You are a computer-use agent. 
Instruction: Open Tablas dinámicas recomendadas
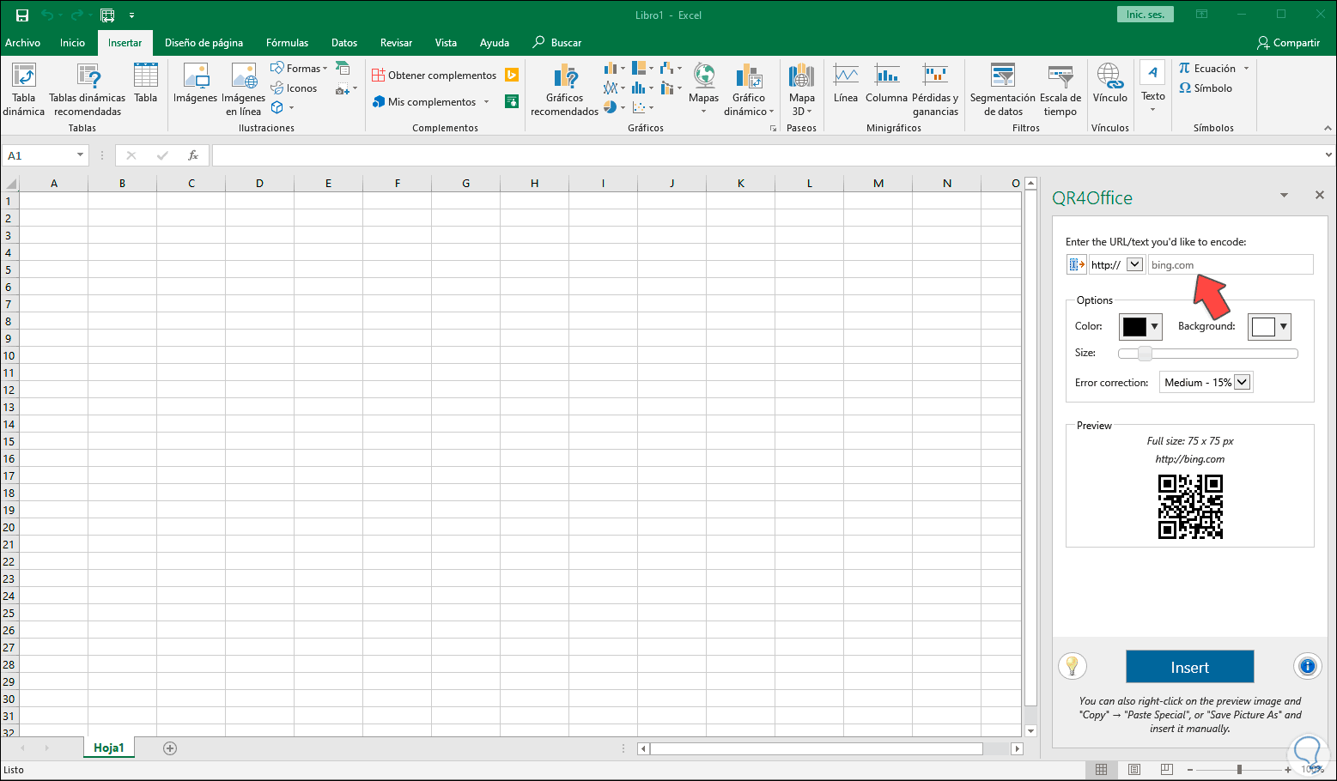[x=88, y=89]
